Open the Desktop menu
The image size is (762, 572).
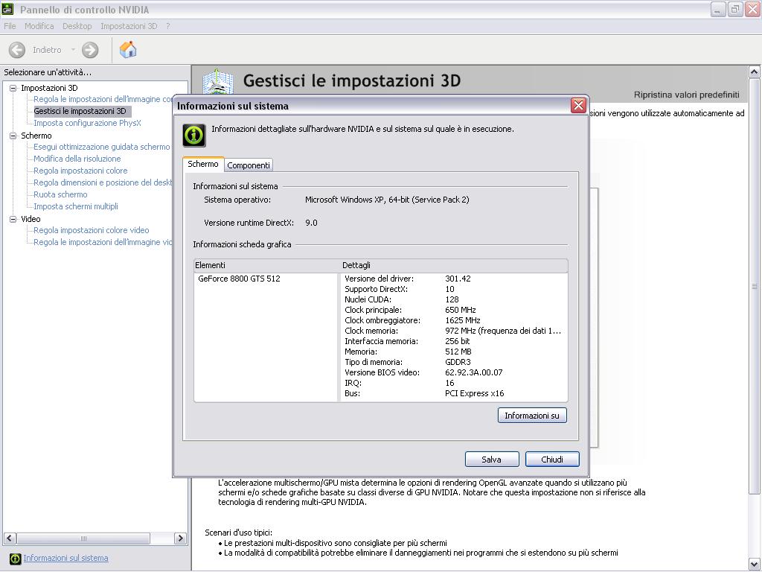coord(77,26)
